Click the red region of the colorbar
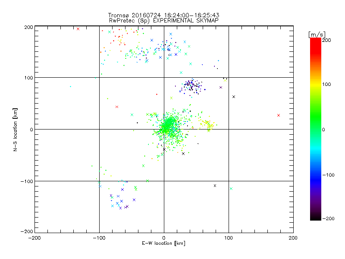 pos(316,46)
